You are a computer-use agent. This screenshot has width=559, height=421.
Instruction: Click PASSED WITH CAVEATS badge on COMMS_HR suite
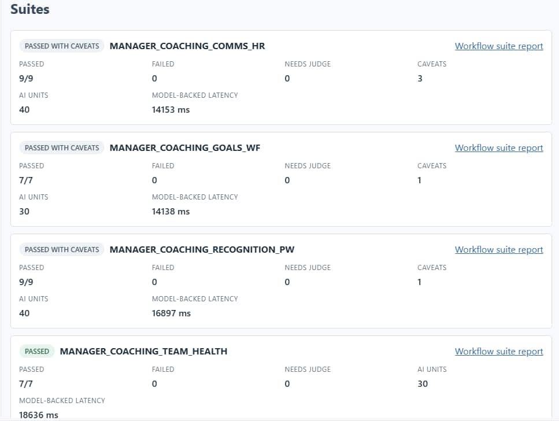tap(62, 46)
